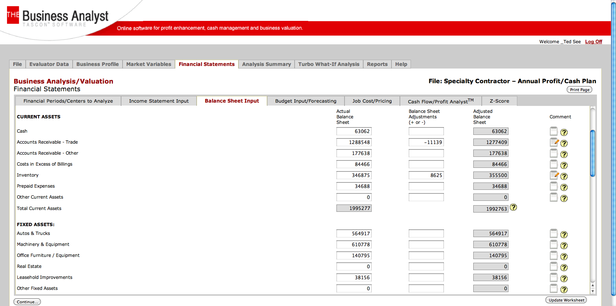Open help for Accounts Receivable - Other
The image size is (616, 306).
564,154
